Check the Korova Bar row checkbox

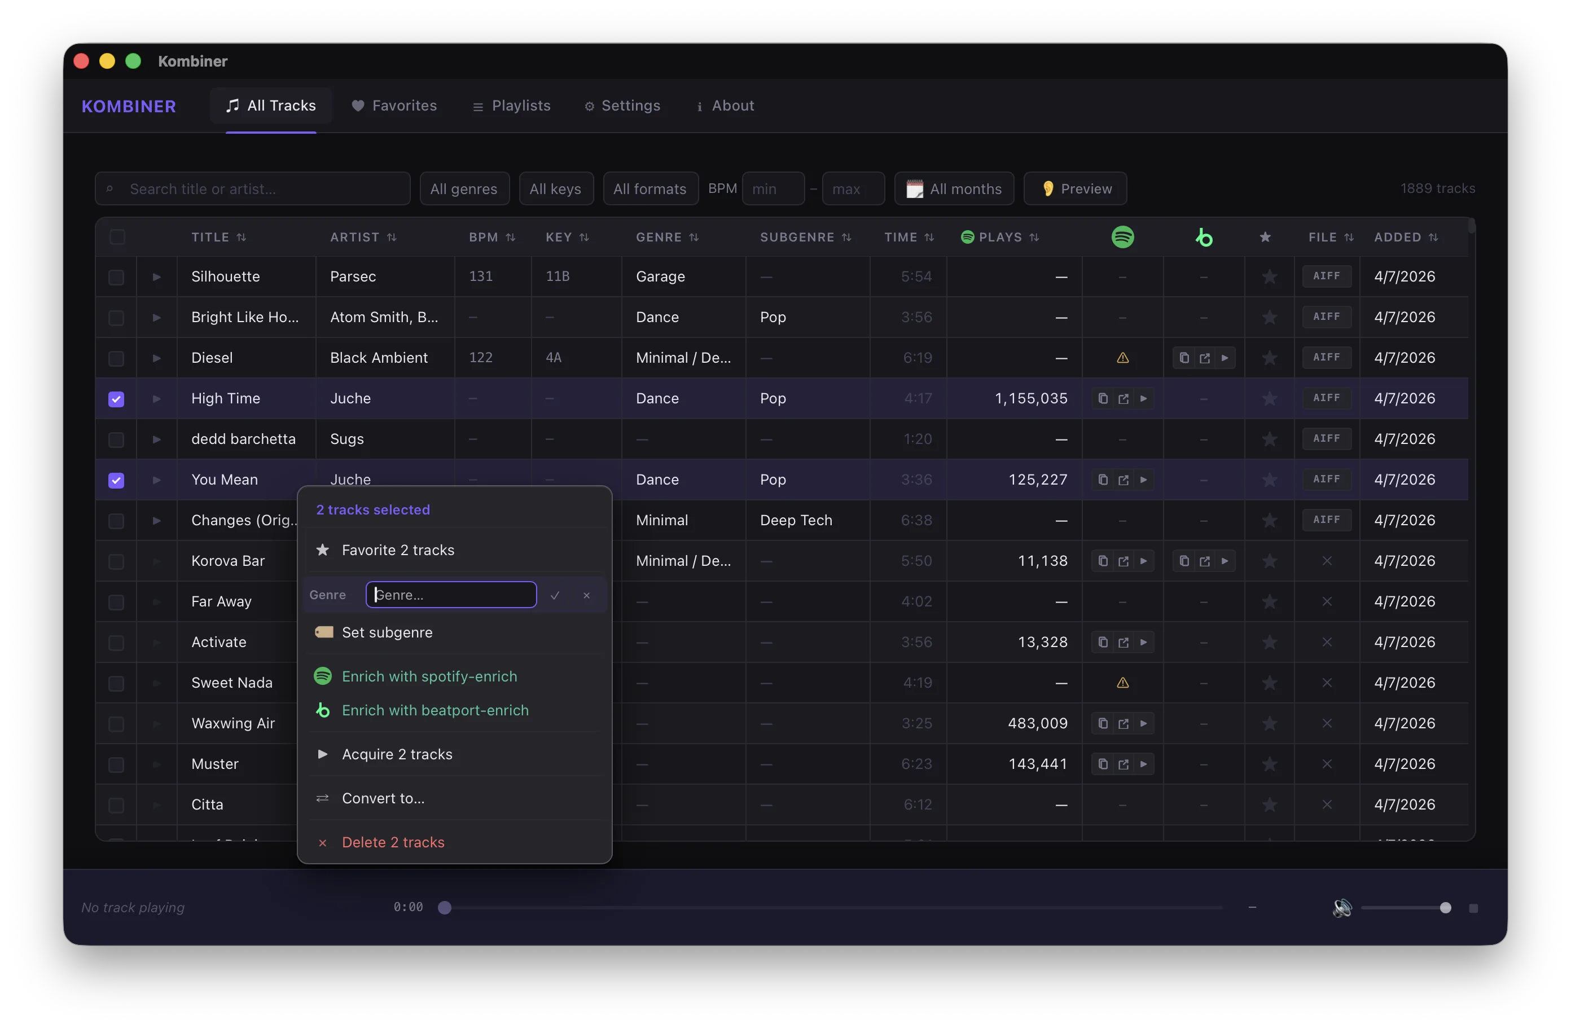pyautogui.click(x=116, y=562)
